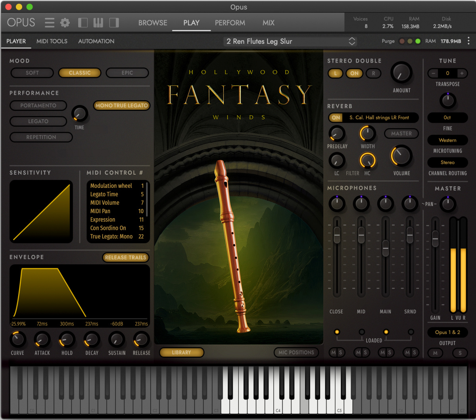Image resolution: width=476 pixels, height=420 pixels.
Task: Turn off the Reverb ON toggle
Action: [x=335, y=118]
